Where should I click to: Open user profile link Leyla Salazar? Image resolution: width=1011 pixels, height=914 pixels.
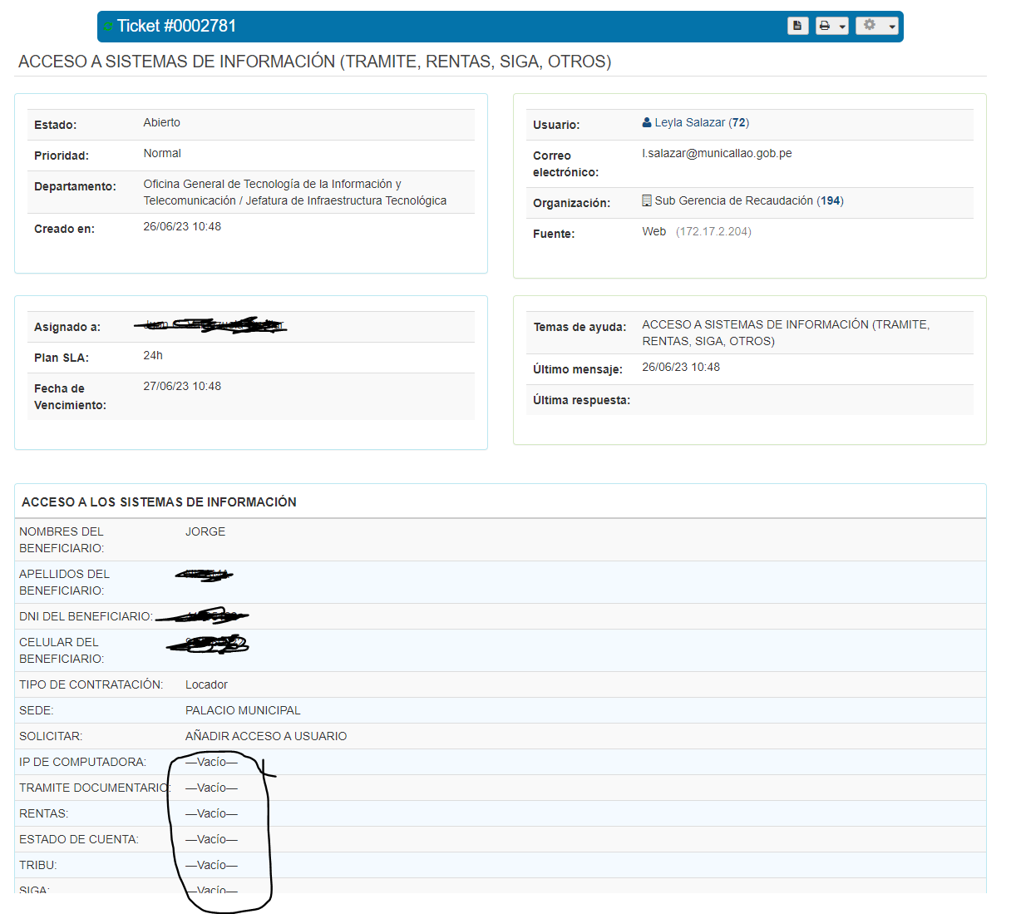(x=689, y=122)
